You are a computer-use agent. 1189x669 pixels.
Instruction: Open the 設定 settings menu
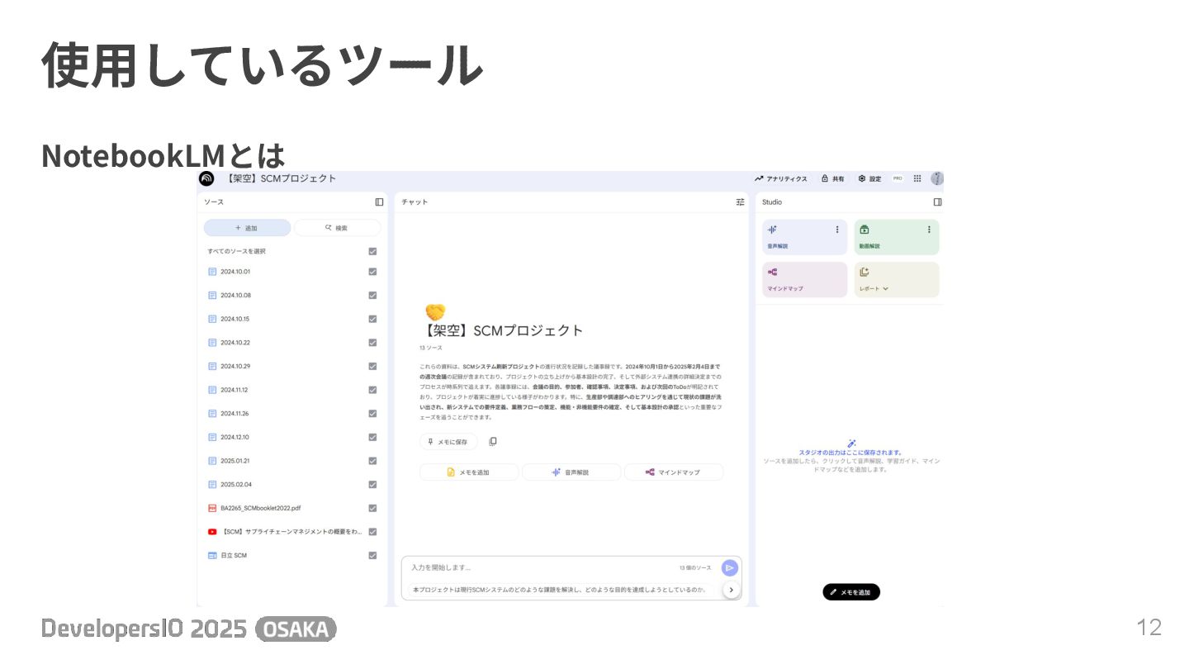pyautogui.click(x=869, y=178)
